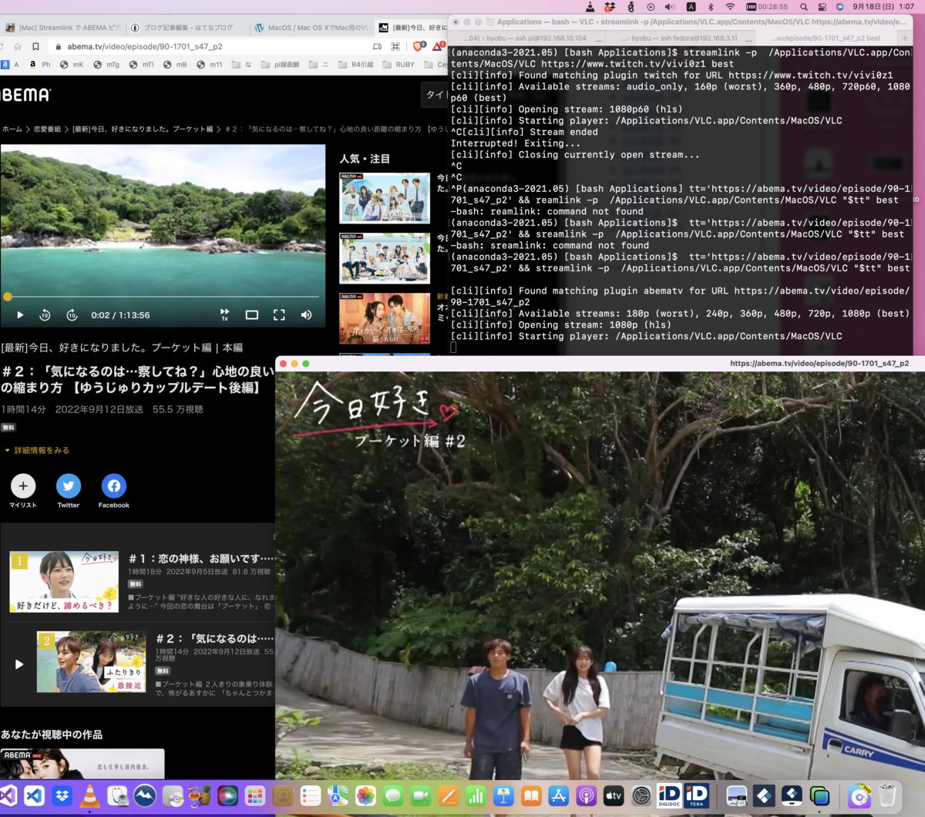Click the orange seek handle at start
Screen dimensions: 925x817
[8, 297]
